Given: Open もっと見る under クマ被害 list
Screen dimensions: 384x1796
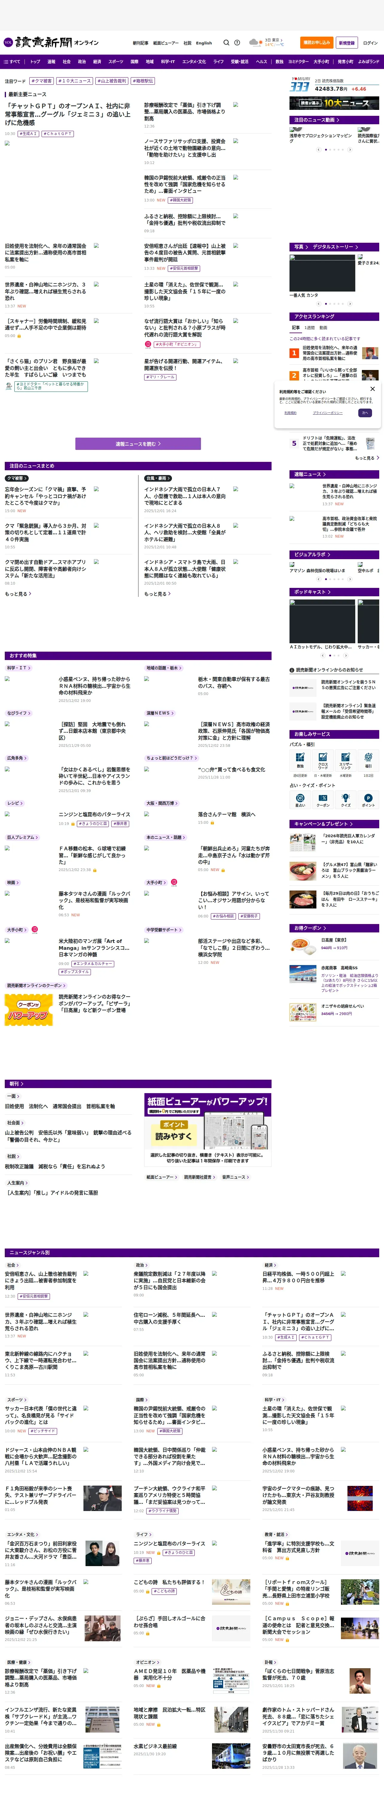Looking at the screenshot, I should click(x=18, y=594).
